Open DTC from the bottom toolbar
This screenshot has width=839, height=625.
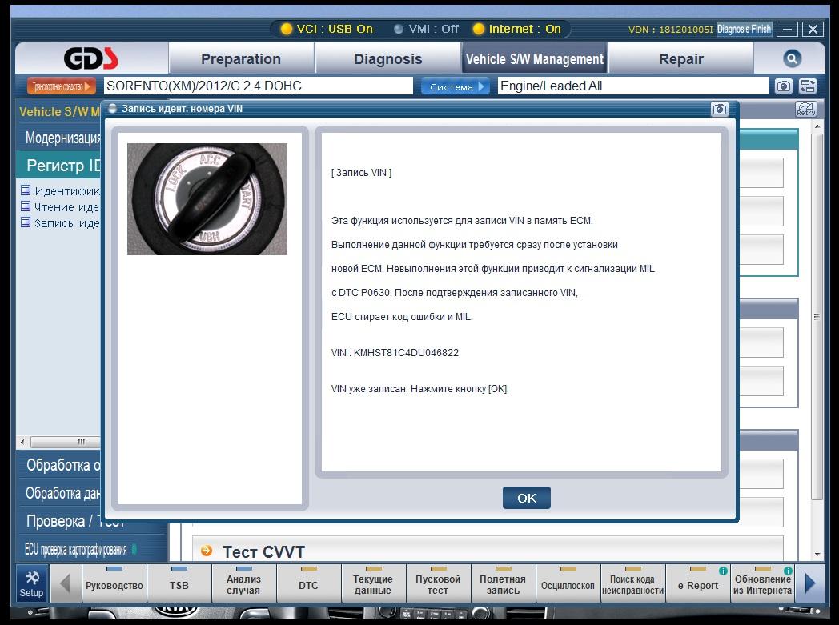[x=308, y=585]
